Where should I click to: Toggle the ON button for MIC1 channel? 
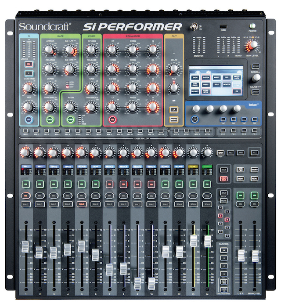pos(25,184)
